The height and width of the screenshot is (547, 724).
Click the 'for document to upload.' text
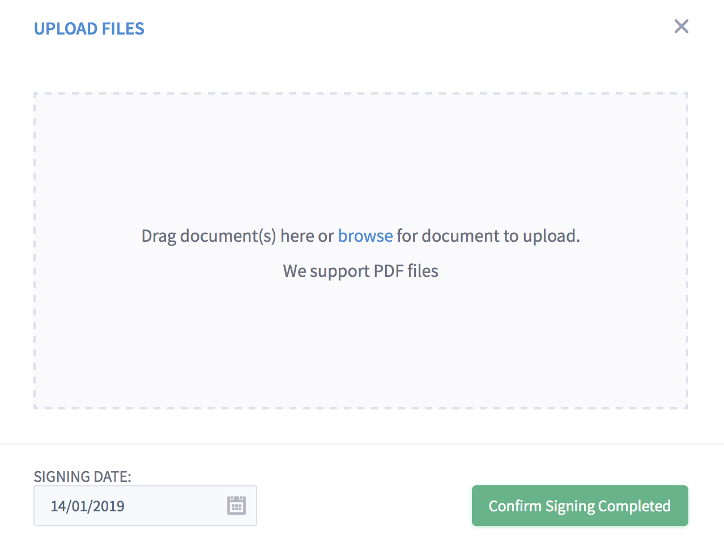click(x=488, y=236)
